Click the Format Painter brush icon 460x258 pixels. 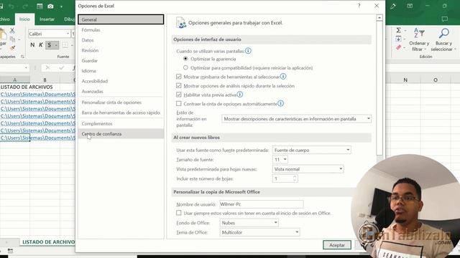[x=12, y=48]
